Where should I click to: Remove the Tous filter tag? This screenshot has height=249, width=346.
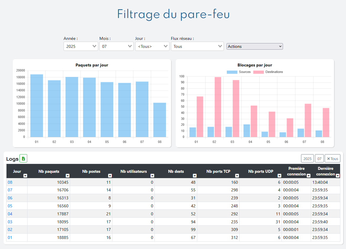332,159
